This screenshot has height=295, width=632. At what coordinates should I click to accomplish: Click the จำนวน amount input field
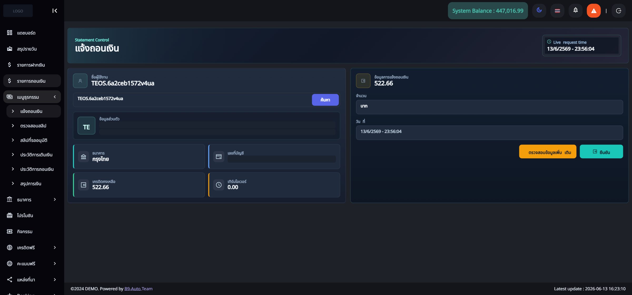[x=489, y=107]
